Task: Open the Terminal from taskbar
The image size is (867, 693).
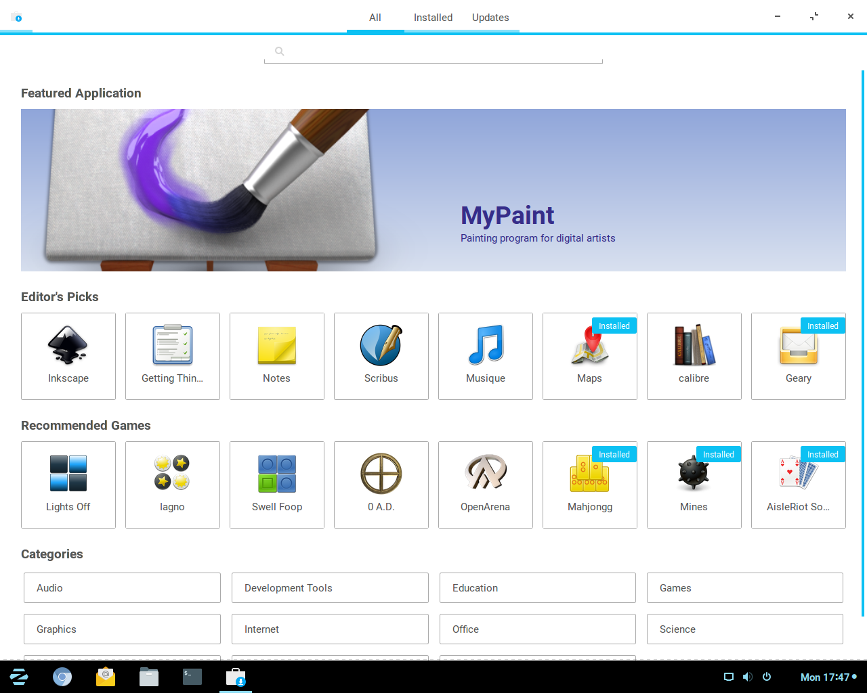Action: (192, 677)
